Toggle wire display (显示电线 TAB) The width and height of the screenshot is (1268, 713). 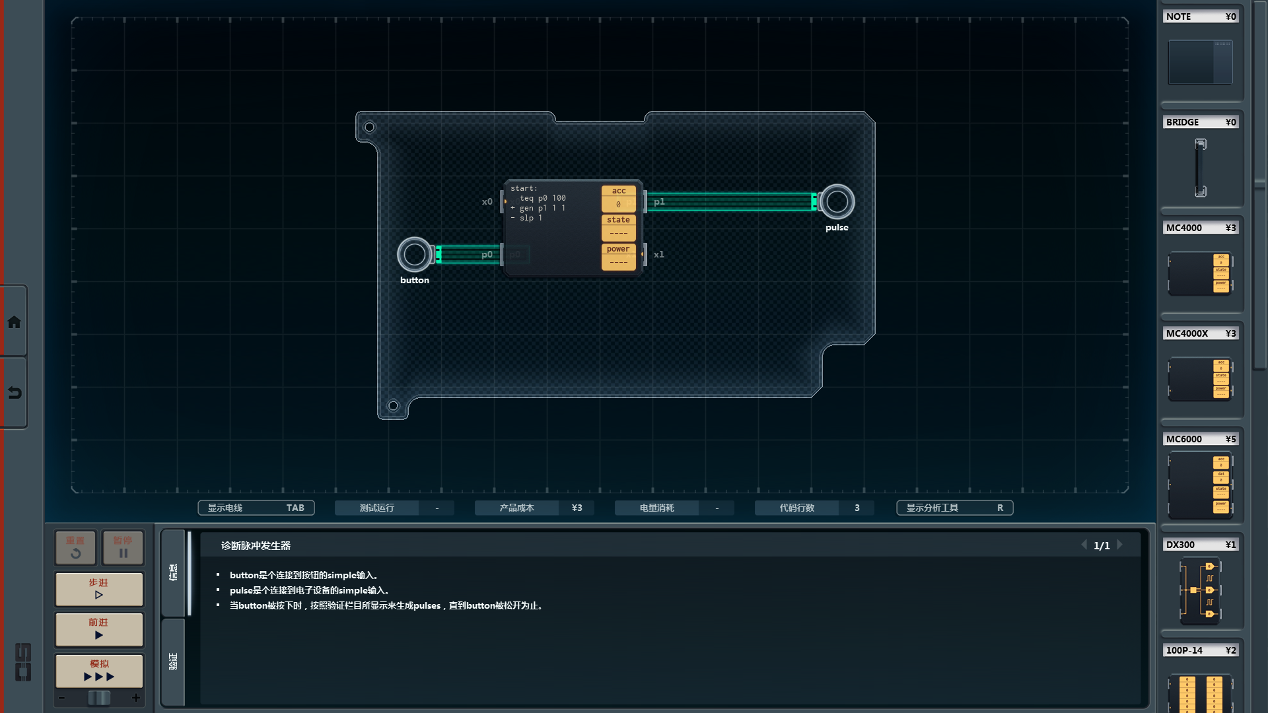pos(256,508)
